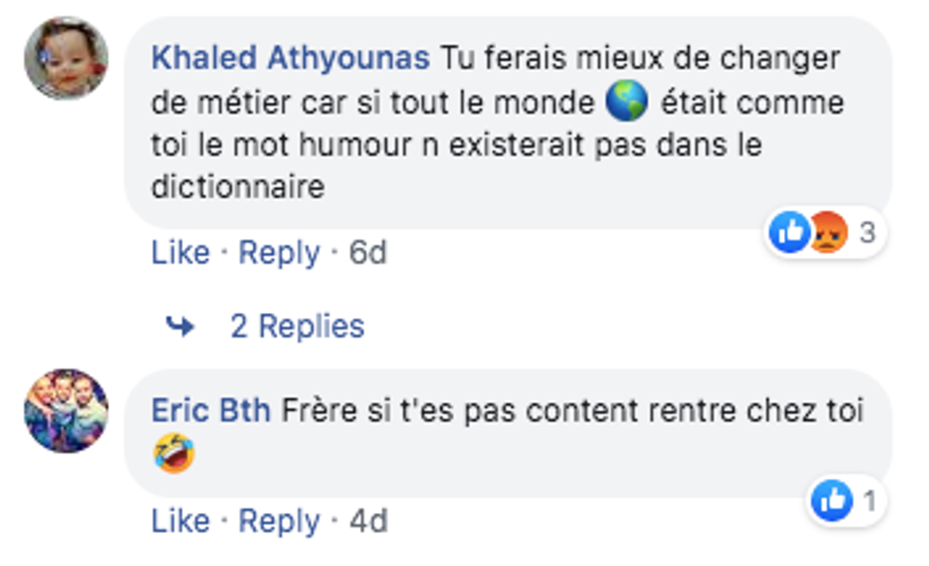Open the Eric Bth name link
The height and width of the screenshot is (566, 929).
[x=210, y=411]
